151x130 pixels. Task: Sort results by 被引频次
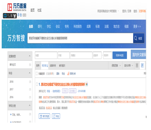point(62,66)
